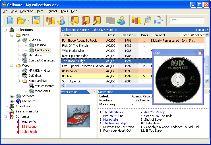Create a new file with the blank page icon
Viewport: 211px width, 145px height.
(x=10, y=20)
